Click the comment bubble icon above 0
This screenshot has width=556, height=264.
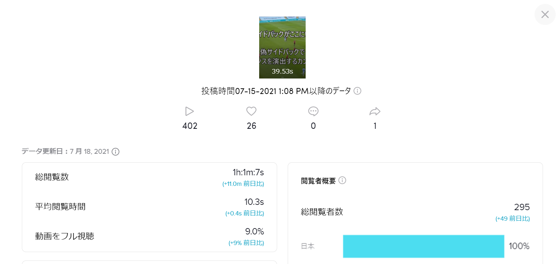(313, 111)
